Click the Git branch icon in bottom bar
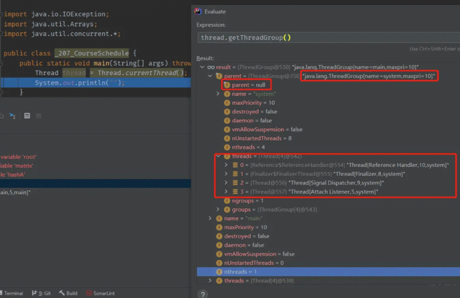The height and width of the screenshot is (298, 460). pos(34,293)
